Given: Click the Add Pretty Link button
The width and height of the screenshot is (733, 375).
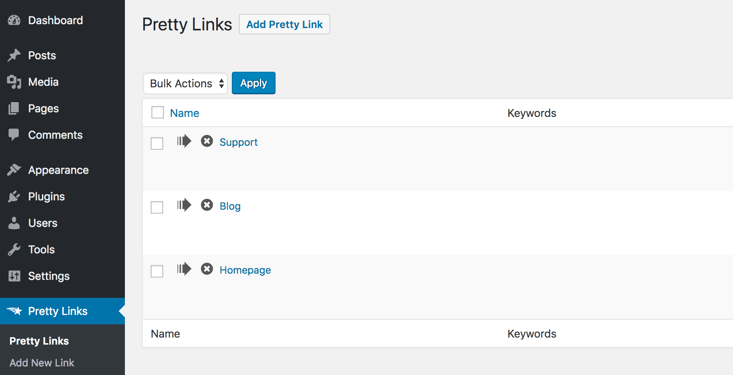Looking at the screenshot, I should point(284,25).
